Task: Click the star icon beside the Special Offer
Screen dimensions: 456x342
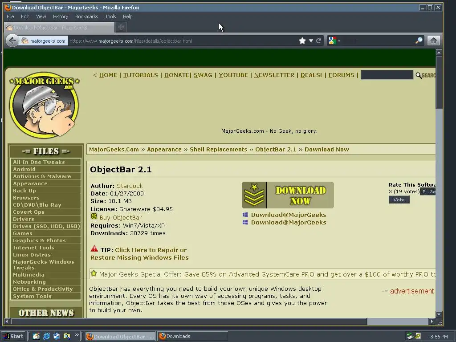Action: coord(94,273)
